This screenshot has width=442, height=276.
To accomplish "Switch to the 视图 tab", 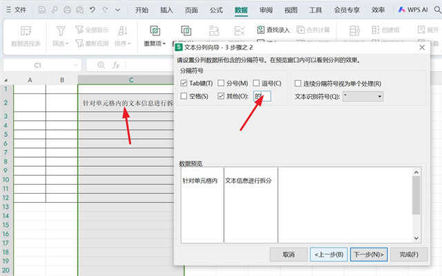I will tap(291, 10).
